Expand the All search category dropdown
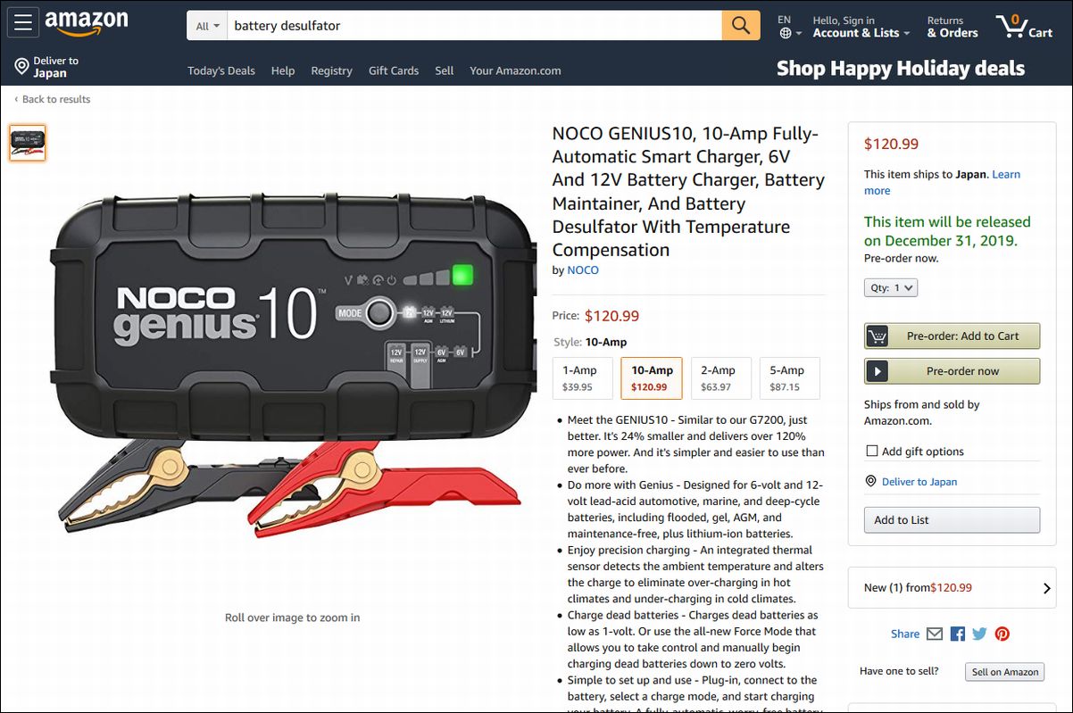The height and width of the screenshot is (713, 1073). pos(207,26)
